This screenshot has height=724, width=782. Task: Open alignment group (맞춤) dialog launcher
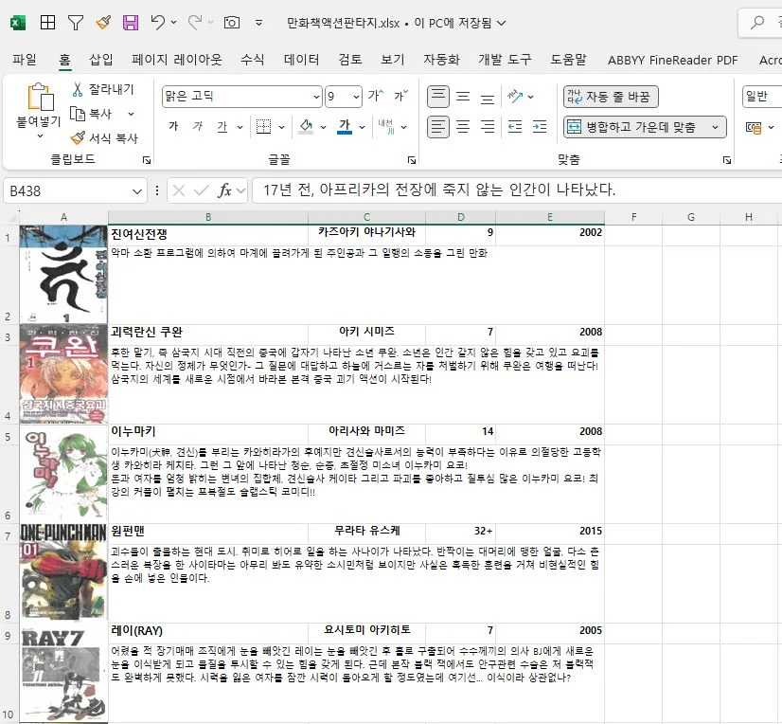[727, 160]
